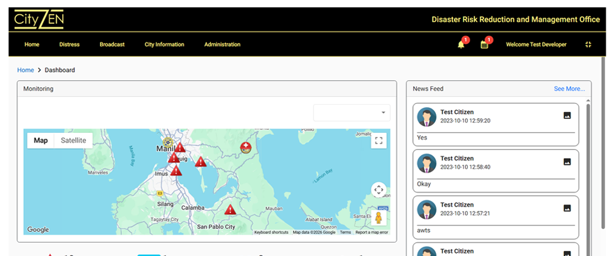
Task: Open the Home menu
Action: [x=32, y=45]
